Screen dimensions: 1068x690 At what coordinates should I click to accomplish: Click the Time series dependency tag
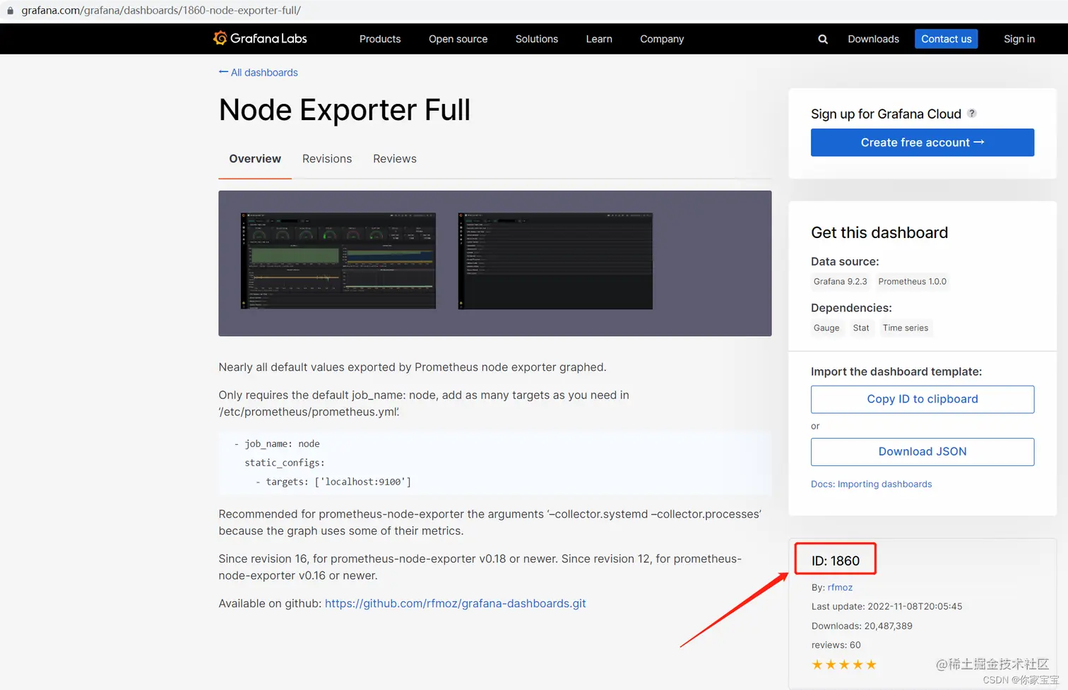(x=906, y=328)
